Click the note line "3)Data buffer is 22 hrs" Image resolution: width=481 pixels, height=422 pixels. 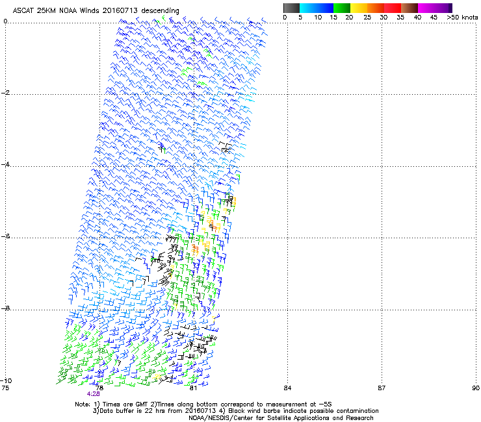[235, 411]
